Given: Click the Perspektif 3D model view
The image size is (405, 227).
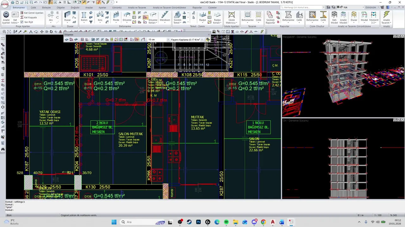Looking at the screenshot, I should [x=343, y=76].
